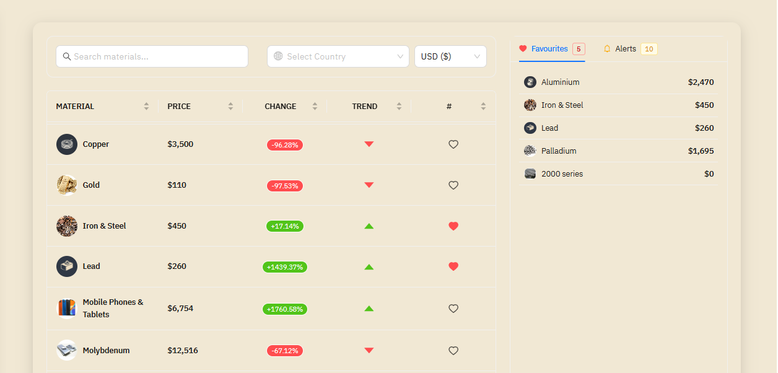
Task: Remove Iron & Steel from favourites
Action: tap(453, 226)
